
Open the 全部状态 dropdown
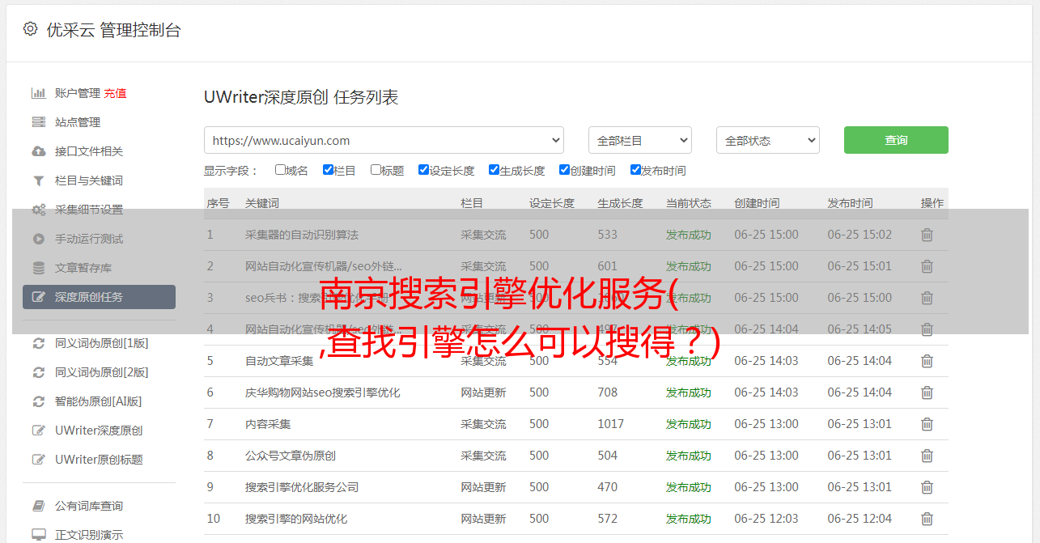(768, 140)
